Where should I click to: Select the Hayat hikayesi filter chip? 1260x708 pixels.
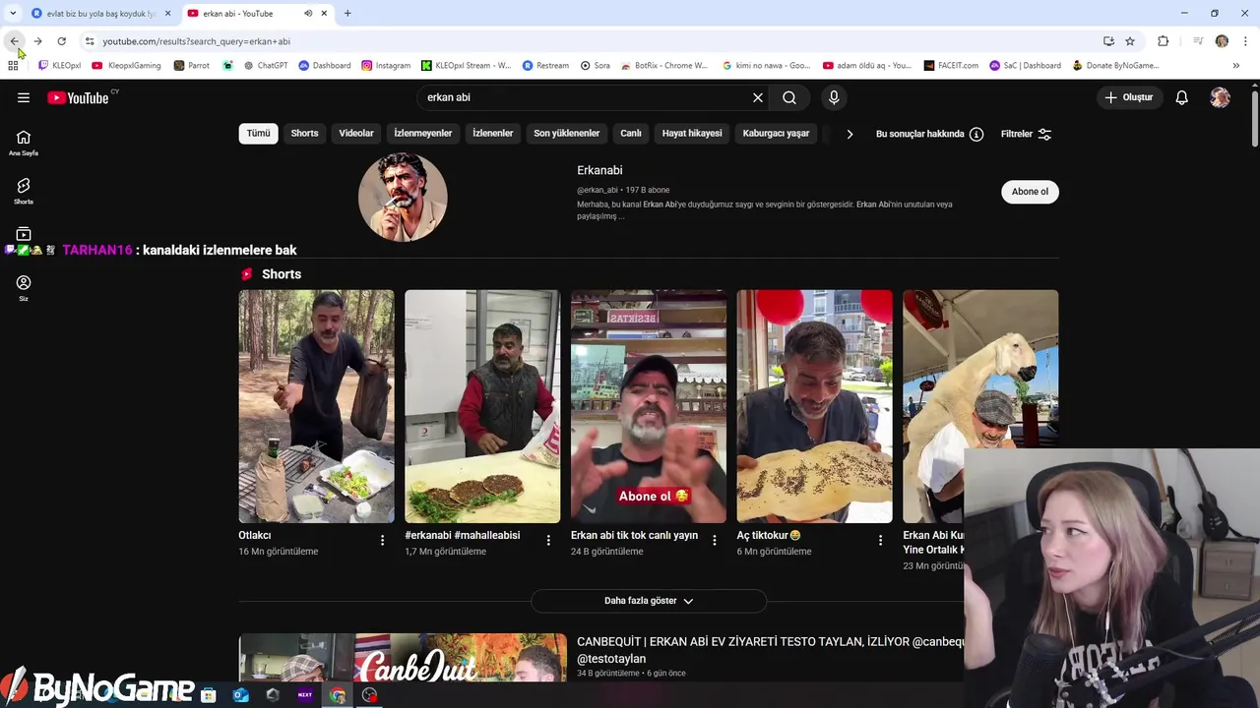pyautogui.click(x=692, y=134)
